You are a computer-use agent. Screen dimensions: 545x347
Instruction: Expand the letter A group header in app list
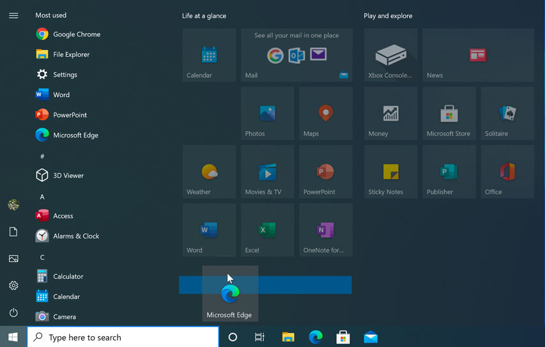pos(42,197)
